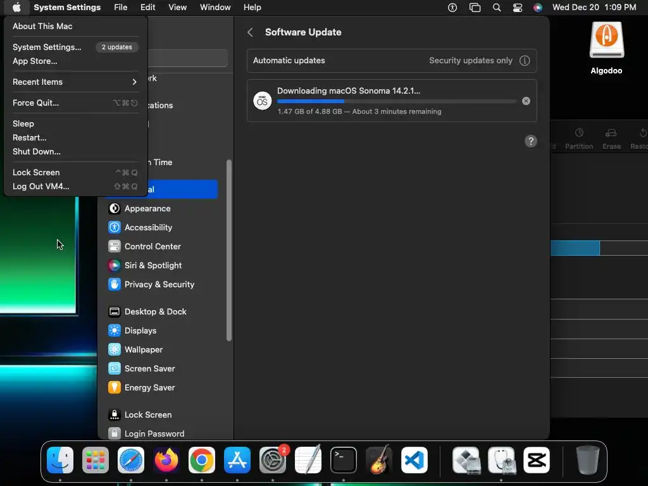The width and height of the screenshot is (648, 486).
Task: Launch Visual Studio Code from Dock
Action: point(414,460)
